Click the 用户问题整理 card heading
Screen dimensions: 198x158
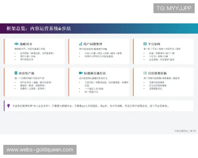point(93,44)
